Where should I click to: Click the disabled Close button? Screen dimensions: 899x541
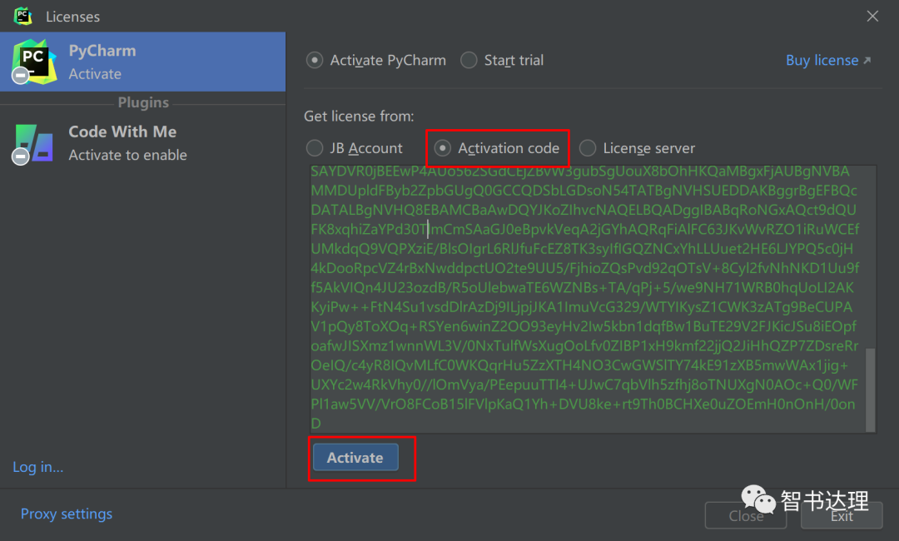tap(746, 516)
